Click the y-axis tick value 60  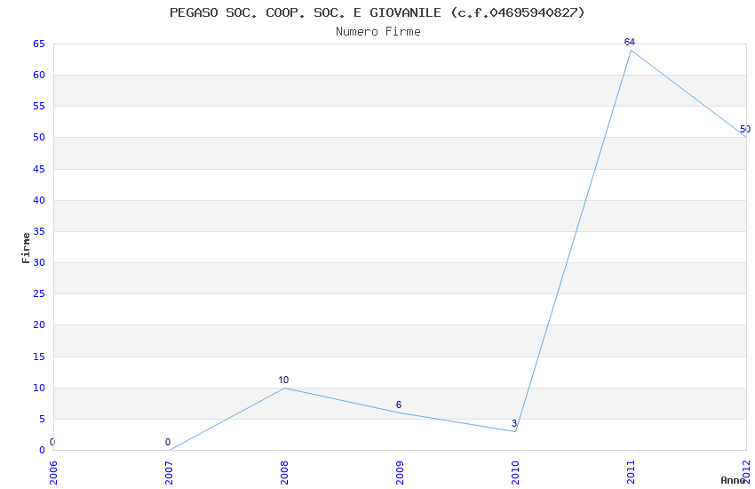coord(39,75)
